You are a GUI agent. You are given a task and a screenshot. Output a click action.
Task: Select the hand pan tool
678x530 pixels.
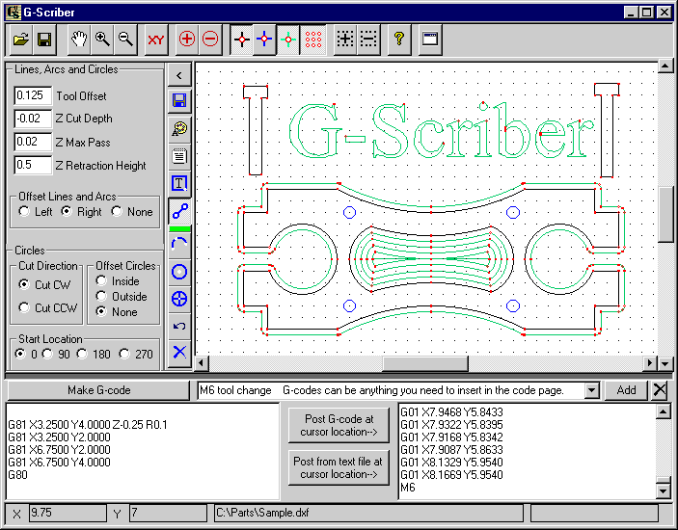tap(79, 40)
